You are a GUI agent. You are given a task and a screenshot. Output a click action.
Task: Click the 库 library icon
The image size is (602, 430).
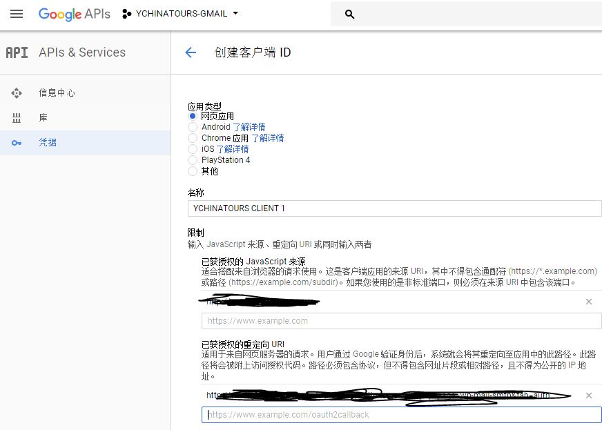point(17,118)
